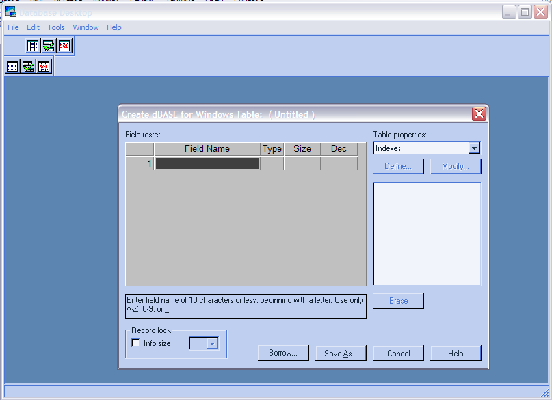
Task: Click the Database Desktop application icon in title bar
Action: coord(11,12)
